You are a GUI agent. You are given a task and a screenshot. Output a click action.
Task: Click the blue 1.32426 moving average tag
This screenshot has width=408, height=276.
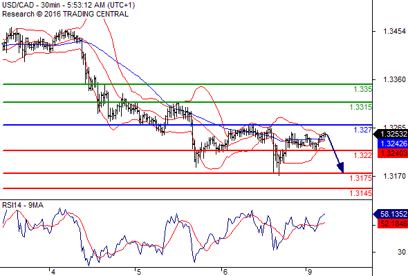[x=392, y=144]
